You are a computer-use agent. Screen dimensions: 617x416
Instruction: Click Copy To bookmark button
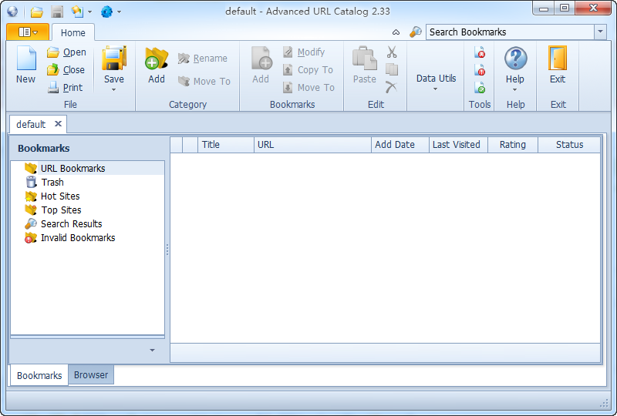click(x=308, y=69)
